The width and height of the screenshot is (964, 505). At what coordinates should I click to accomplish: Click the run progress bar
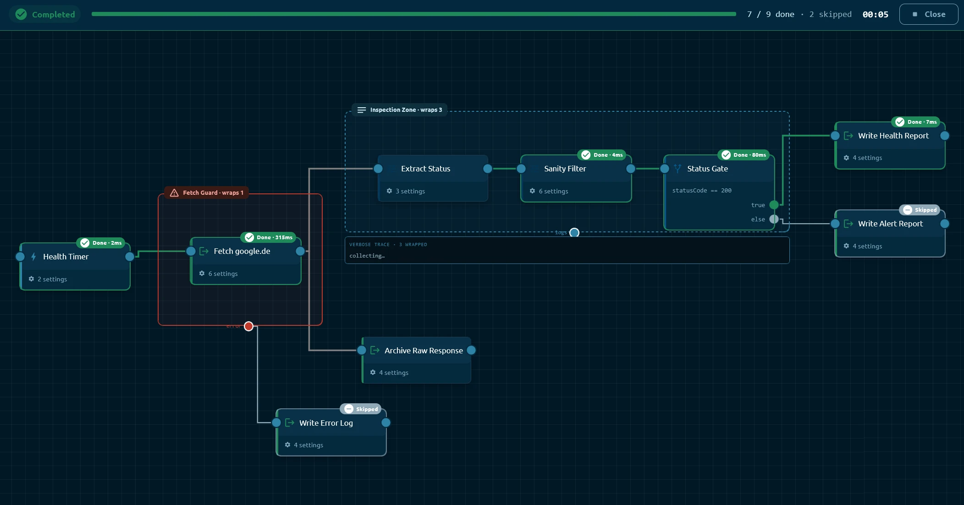pos(413,14)
